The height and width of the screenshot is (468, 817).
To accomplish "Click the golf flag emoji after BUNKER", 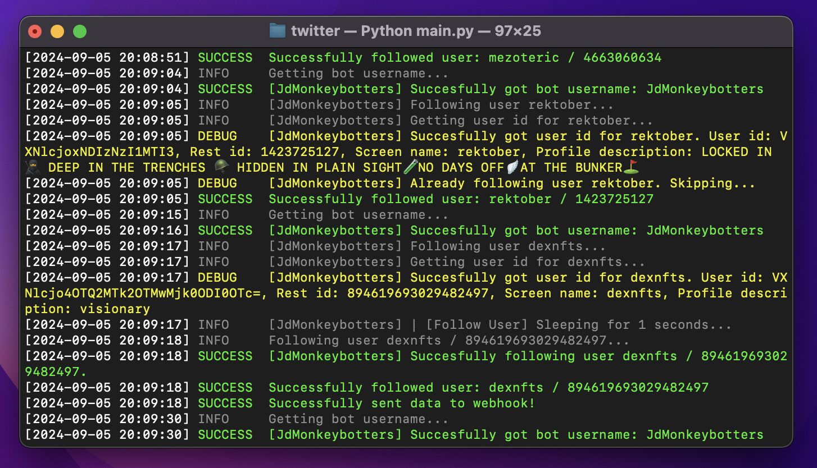I will point(630,167).
